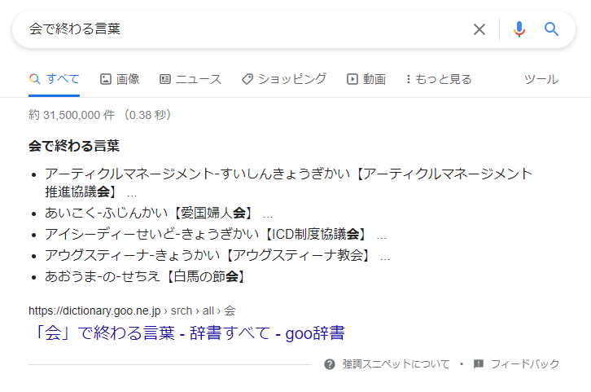Click the アーティクルマネージメント推進協議会 list item
Viewport: 591px width, 392px height.
(288, 183)
